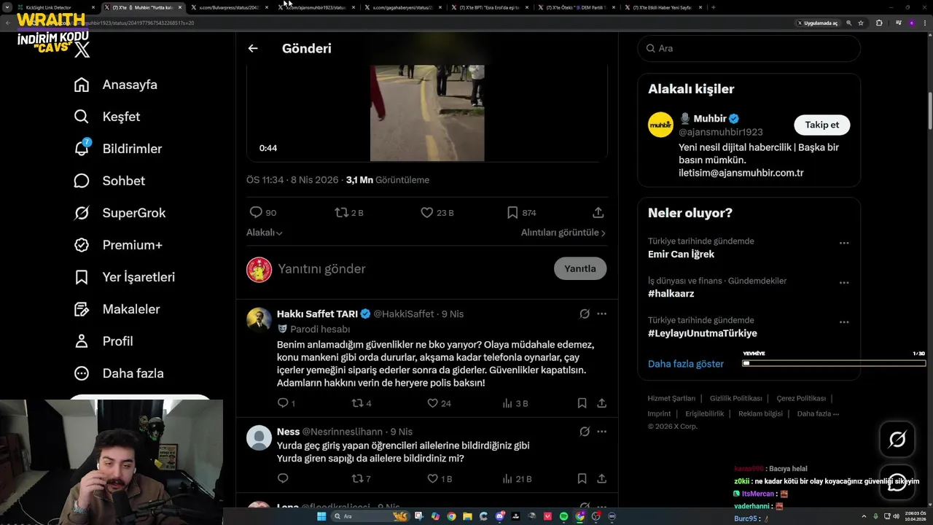Switch to KickSight Link Detector tab
The width and height of the screenshot is (933, 525).
tap(53, 7)
